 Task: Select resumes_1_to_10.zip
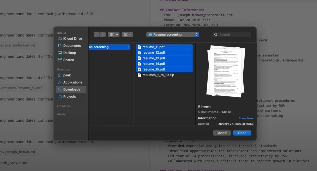tap(164, 75)
